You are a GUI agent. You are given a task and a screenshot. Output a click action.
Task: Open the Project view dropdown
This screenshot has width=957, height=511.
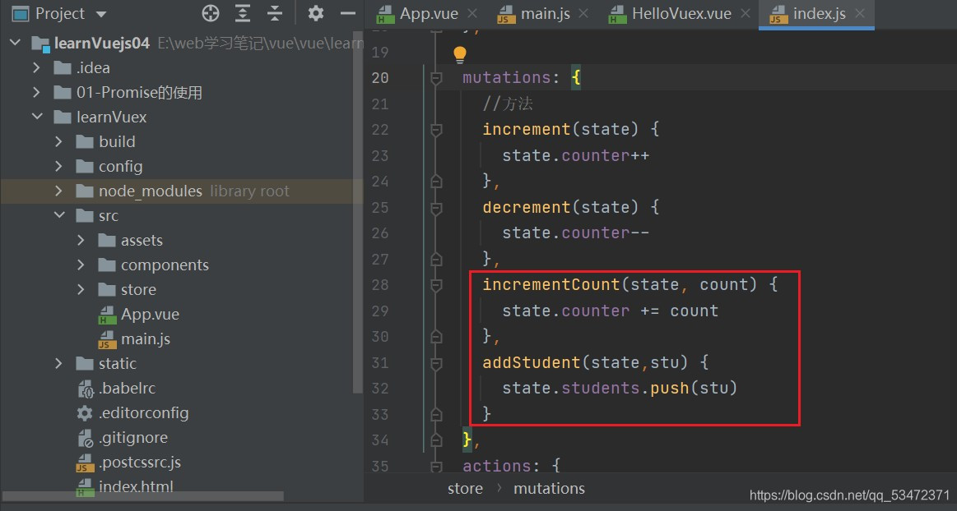pos(101,14)
